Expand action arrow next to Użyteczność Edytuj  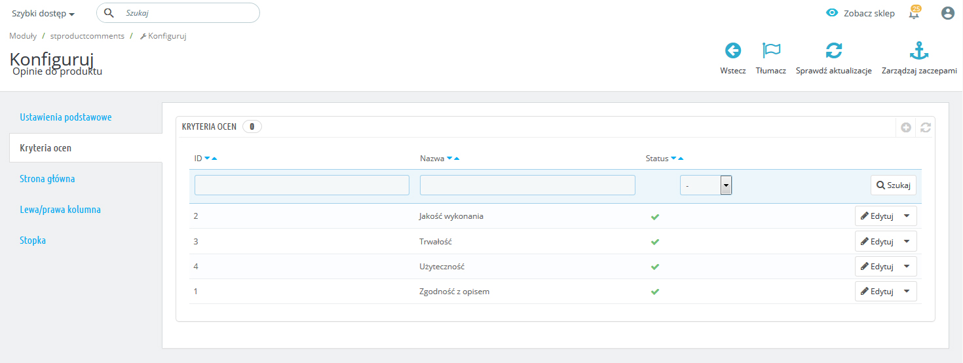click(907, 267)
